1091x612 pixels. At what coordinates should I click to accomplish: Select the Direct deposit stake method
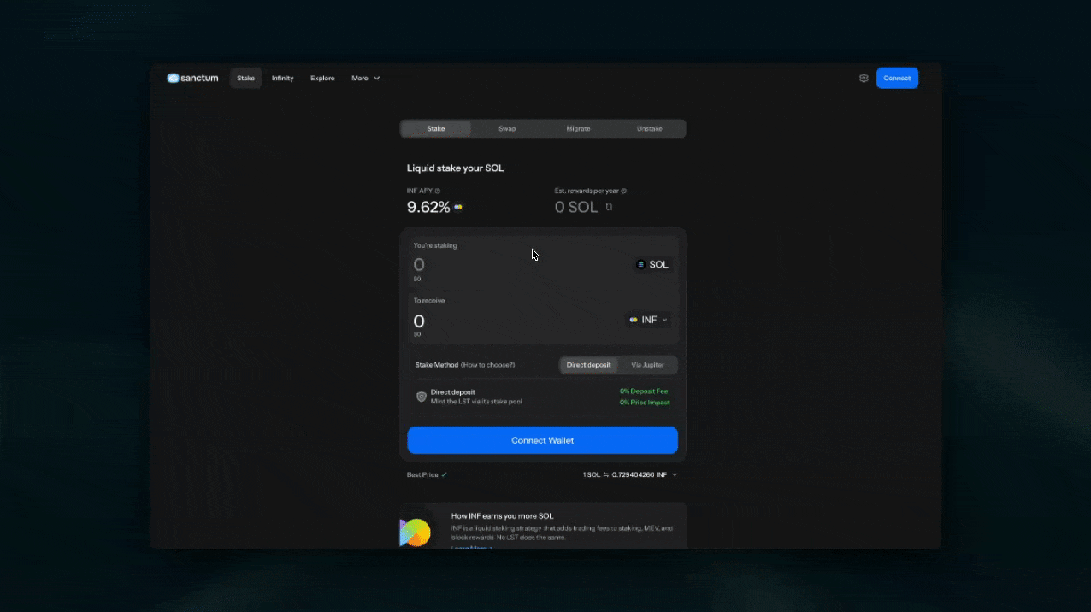[588, 365]
